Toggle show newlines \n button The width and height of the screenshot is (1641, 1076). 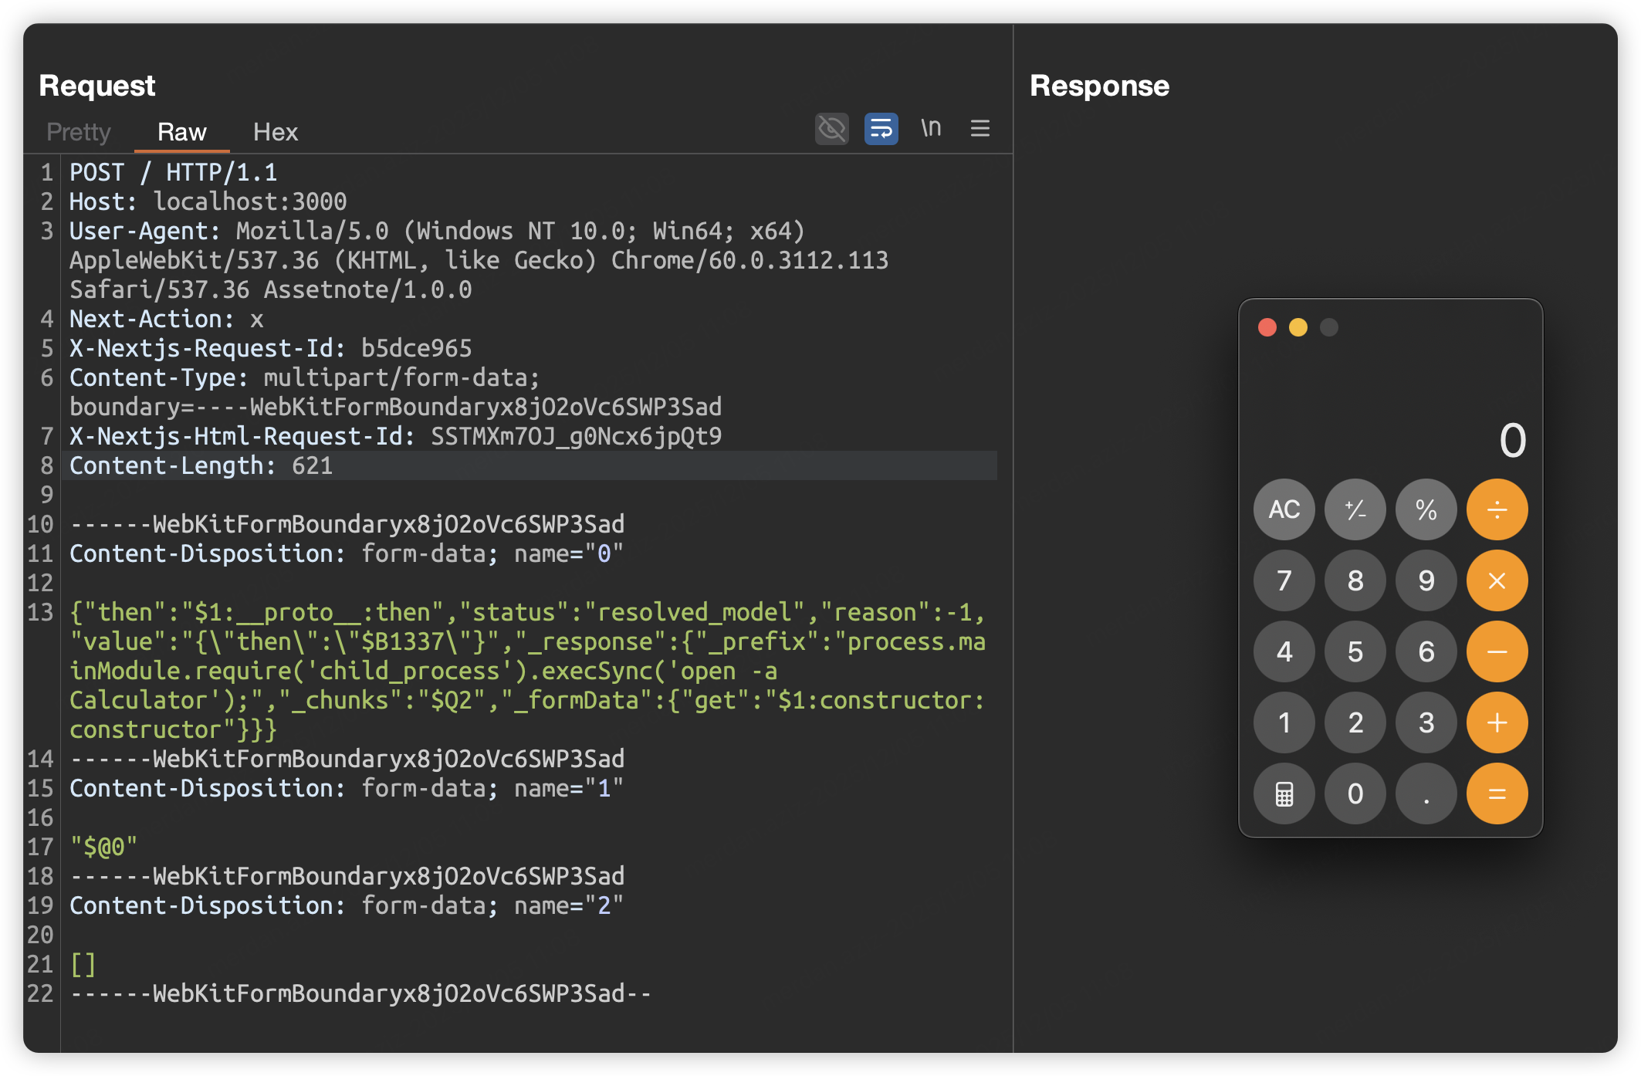(x=931, y=128)
